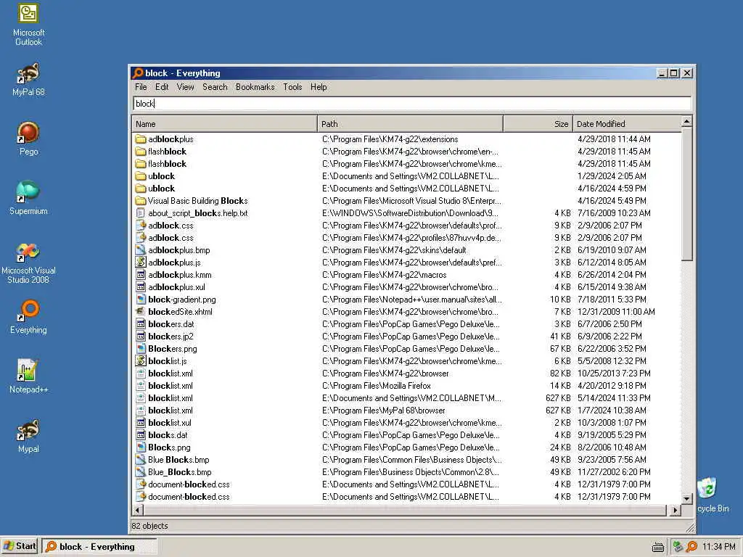The height and width of the screenshot is (557, 743).
Task: Click the path 'C:\Program Files\Mozilla Firefox'
Action: pos(377,386)
